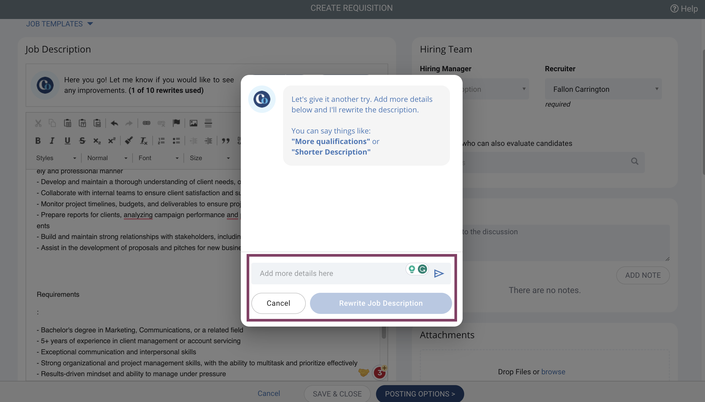Insert image using the picture icon
The image size is (705, 402).
click(x=194, y=123)
